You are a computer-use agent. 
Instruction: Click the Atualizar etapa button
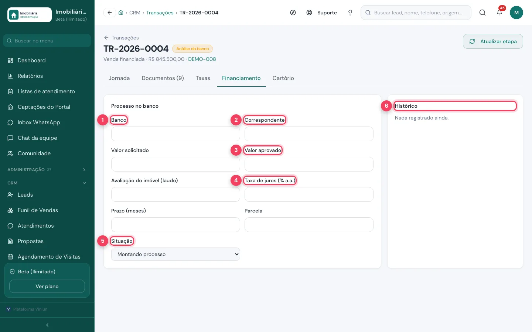pyautogui.click(x=493, y=41)
